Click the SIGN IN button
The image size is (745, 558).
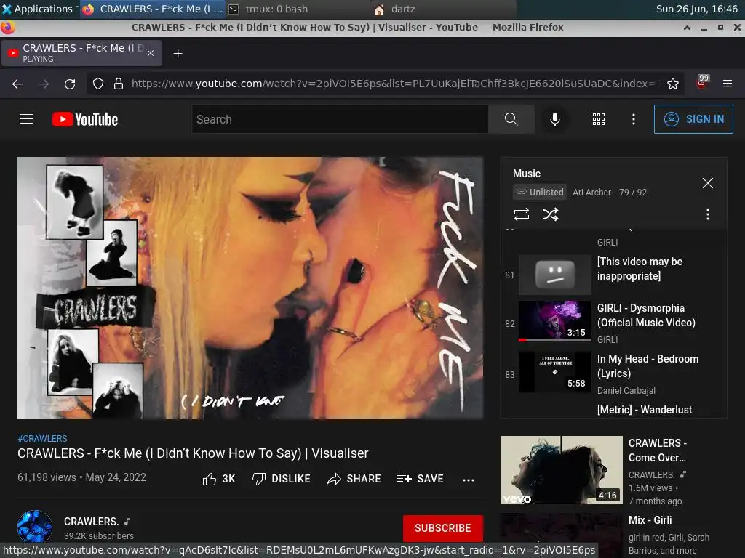693,119
